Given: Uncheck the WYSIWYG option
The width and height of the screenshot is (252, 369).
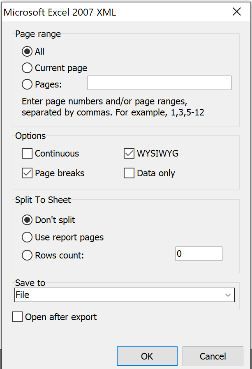Looking at the screenshot, I should click(129, 153).
